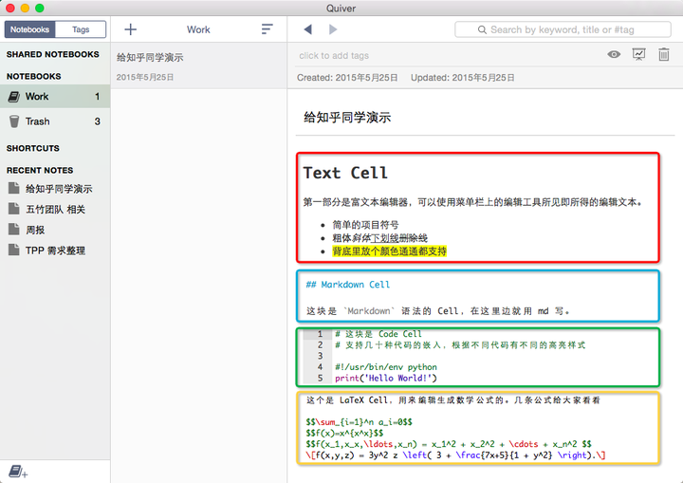
Task: Click the bullet 简单的项目符号
Action: pos(365,225)
